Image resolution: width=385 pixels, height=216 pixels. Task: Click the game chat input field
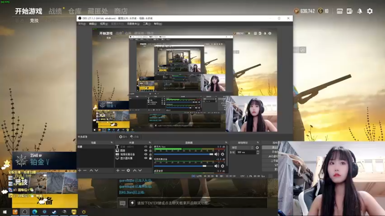198,203
